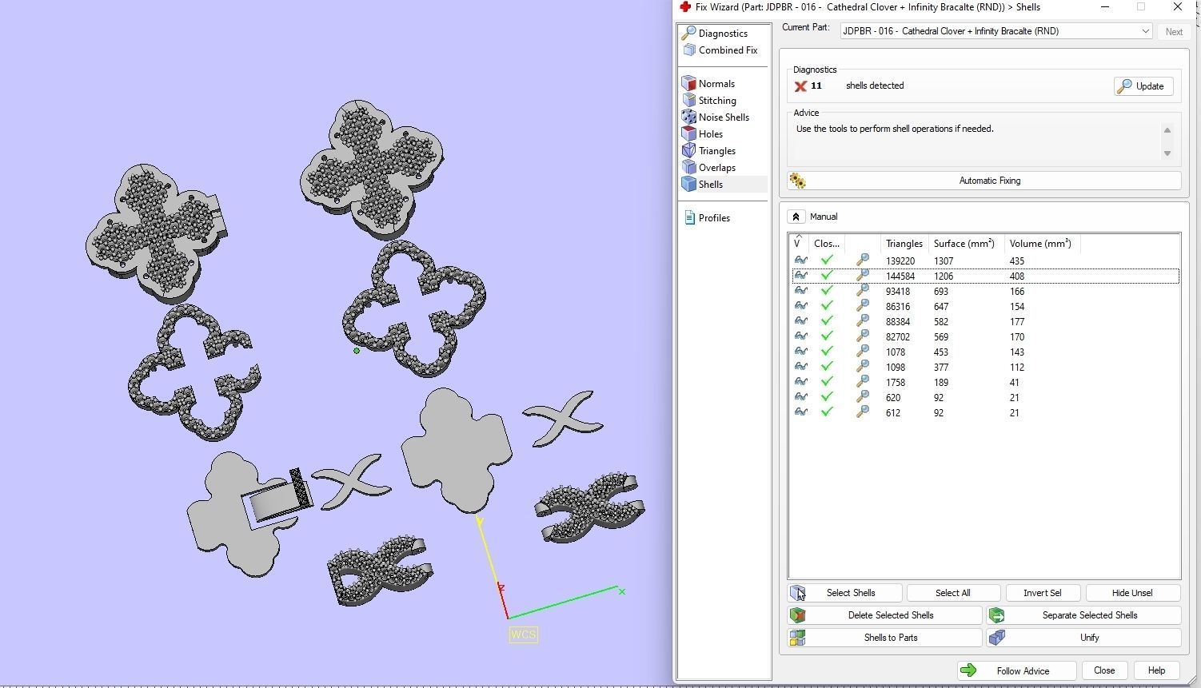Delete Selected Shells
The image size is (1201, 688).
[885, 615]
